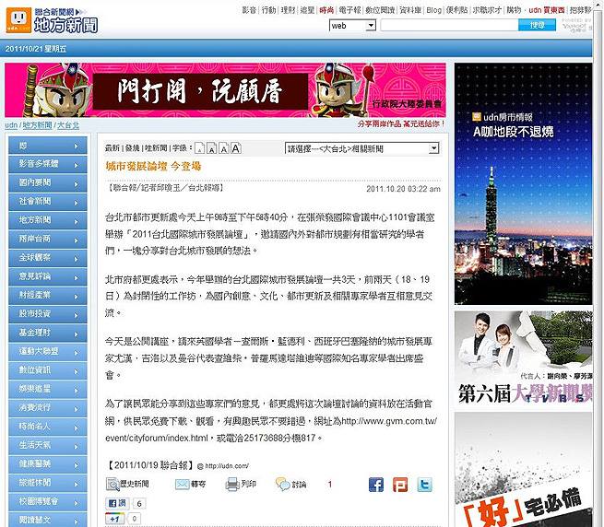Share article via Twitter bird icon
Image resolution: width=604 pixels, height=527 pixels.
coord(424,484)
